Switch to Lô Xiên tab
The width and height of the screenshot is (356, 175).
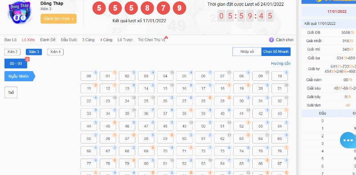[x=28, y=40]
